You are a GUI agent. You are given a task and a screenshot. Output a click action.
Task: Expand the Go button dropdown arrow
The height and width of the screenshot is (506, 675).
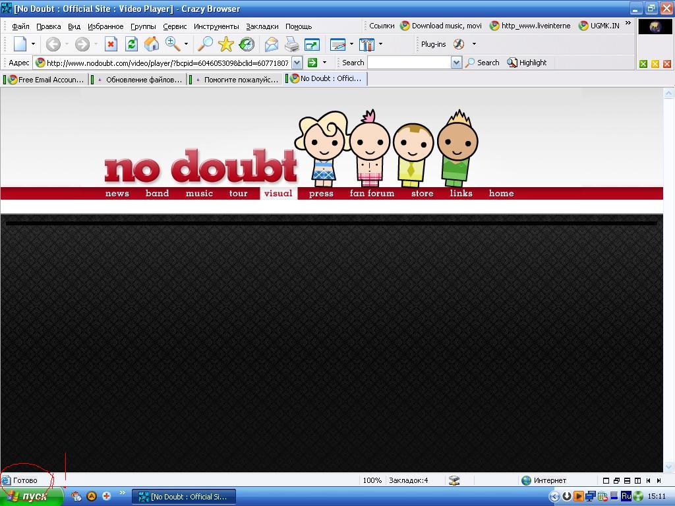(324, 63)
